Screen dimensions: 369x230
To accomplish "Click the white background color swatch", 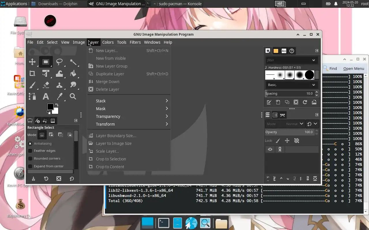I will coord(56,112).
